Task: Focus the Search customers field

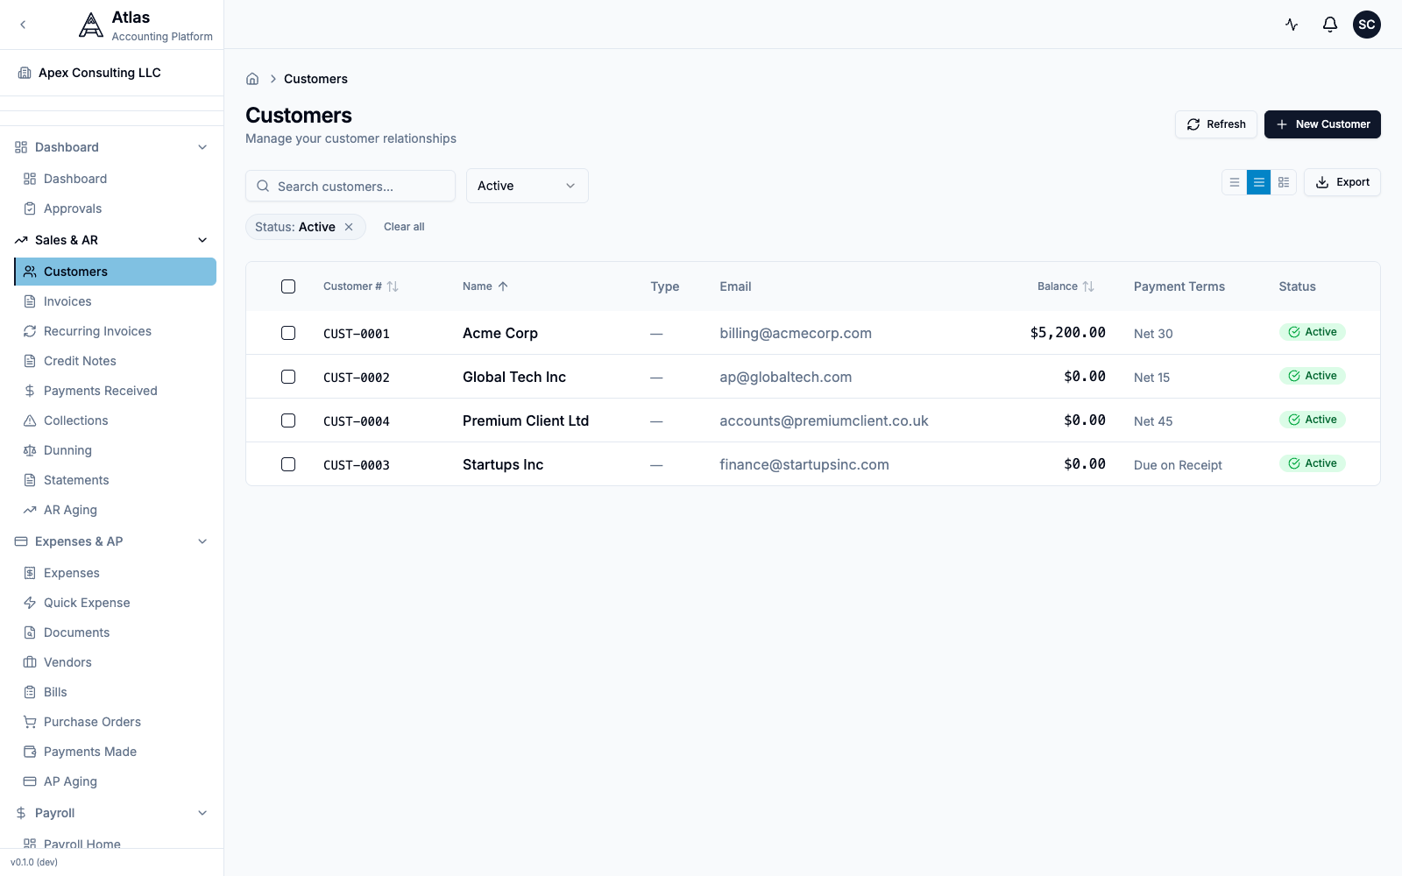Action: pos(350,186)
